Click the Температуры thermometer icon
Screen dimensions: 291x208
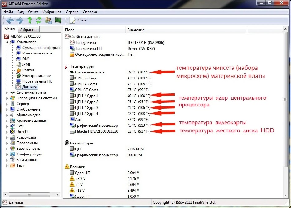point(67,66)
